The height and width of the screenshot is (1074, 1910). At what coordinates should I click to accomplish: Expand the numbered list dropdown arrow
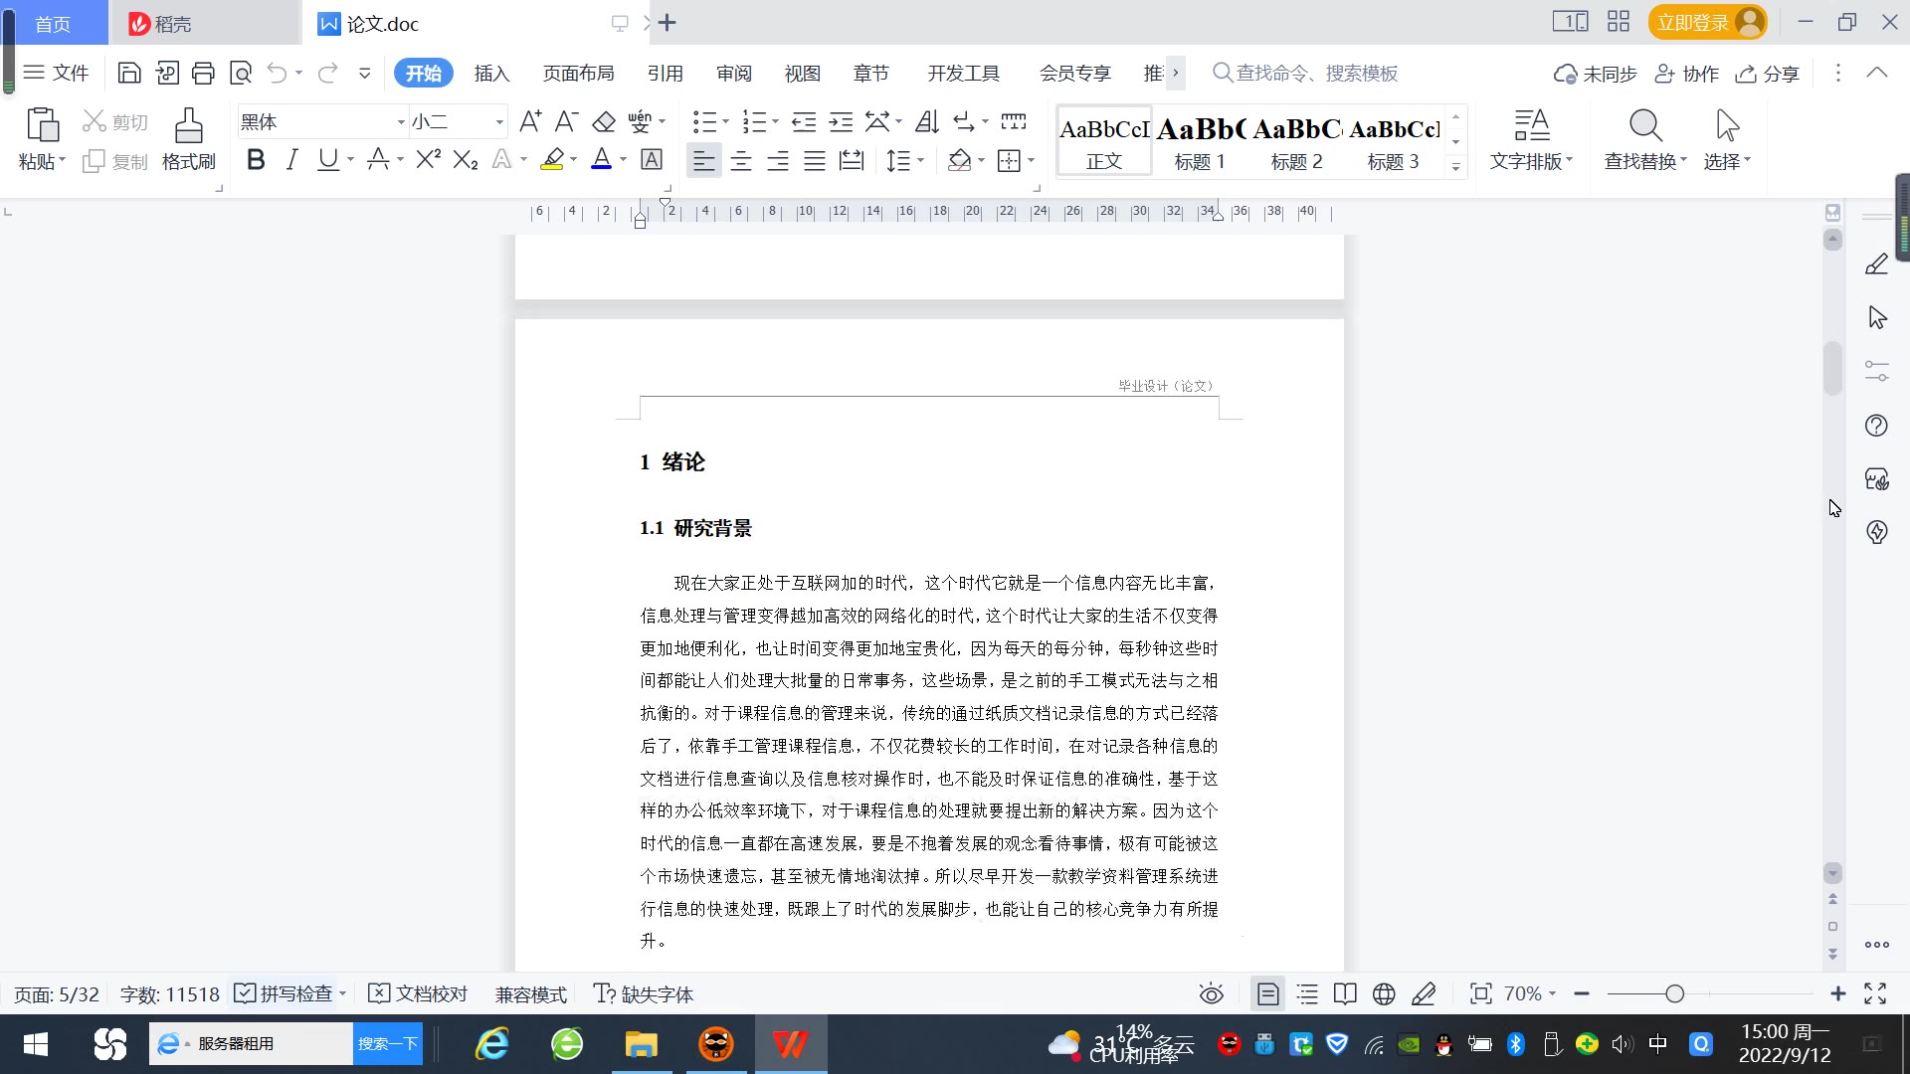[x=775, y=122]
